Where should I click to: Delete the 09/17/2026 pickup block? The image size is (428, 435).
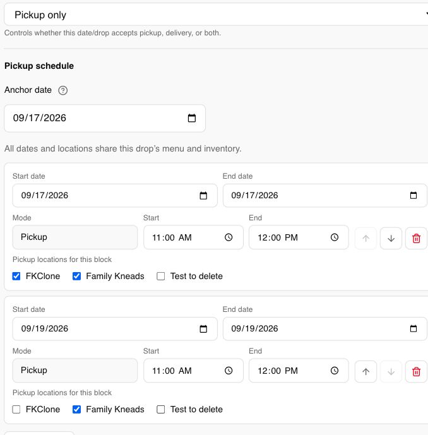[416, 238]
